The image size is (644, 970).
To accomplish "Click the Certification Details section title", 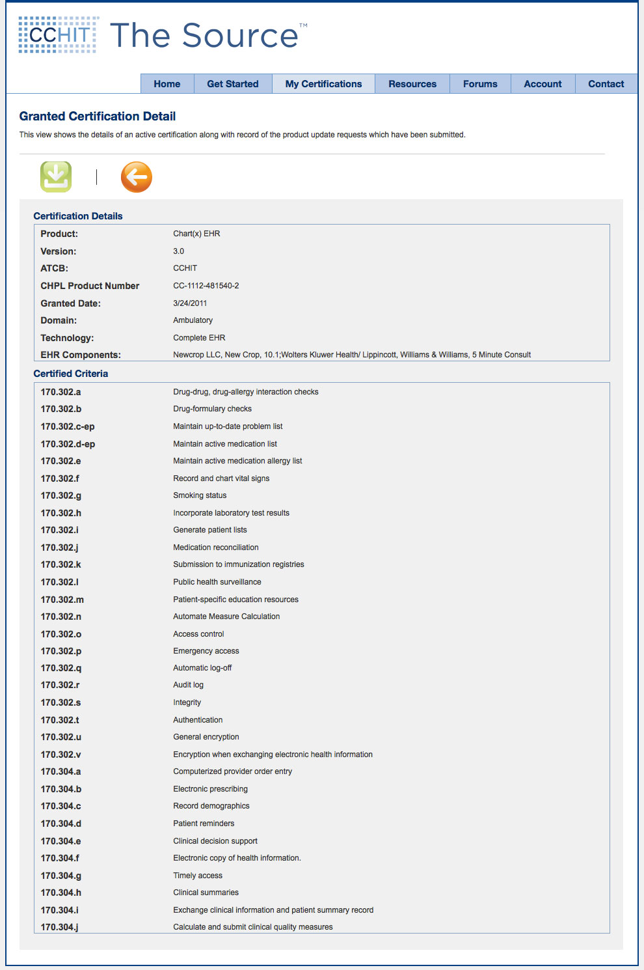I will coord(78,216).
